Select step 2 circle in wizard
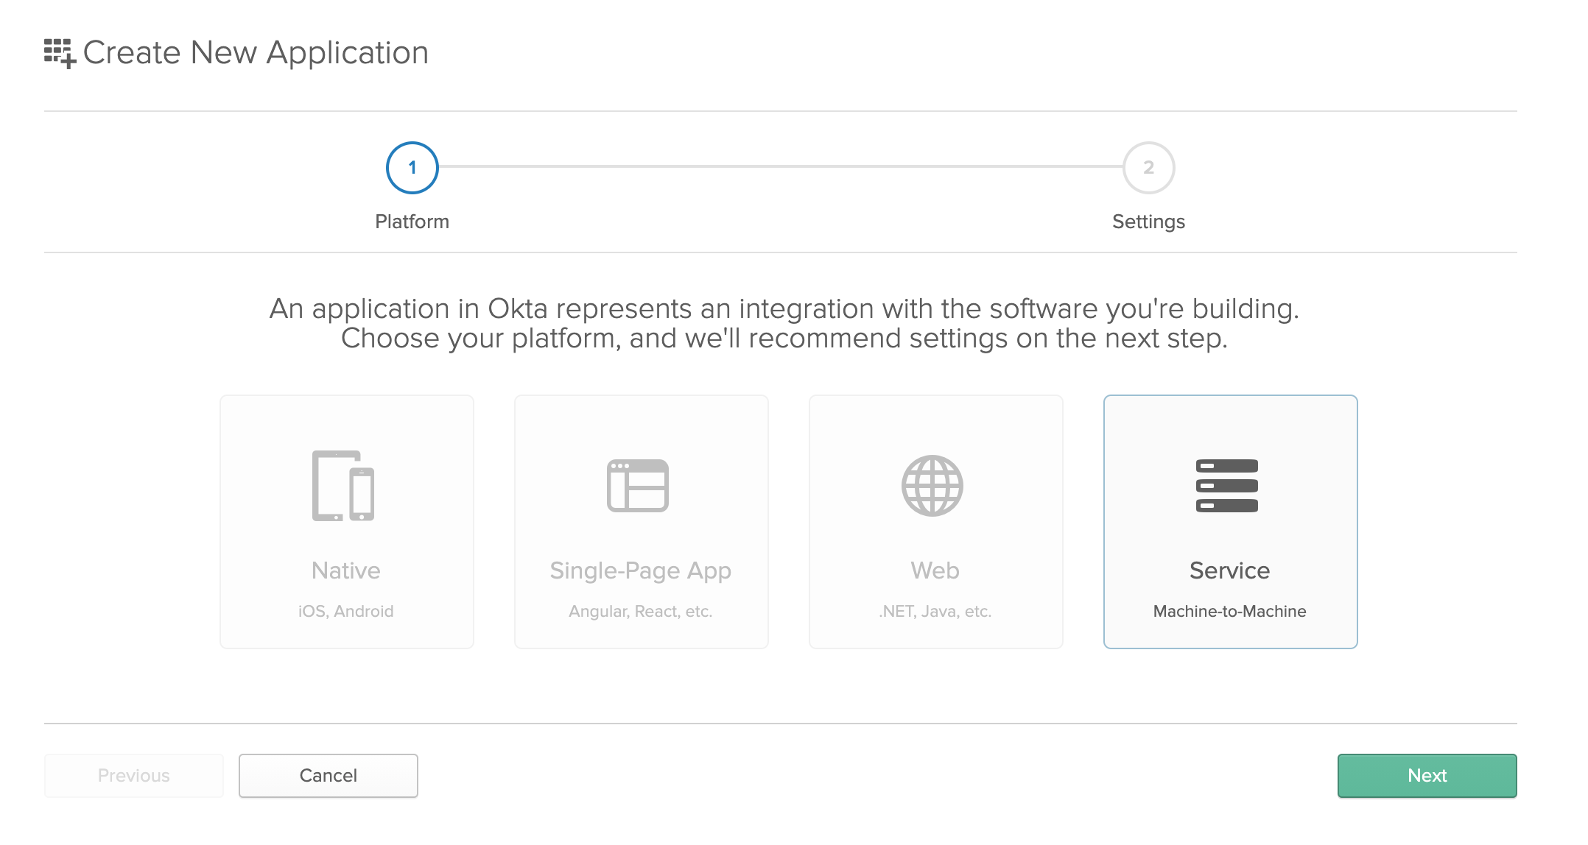The image size is (1588, 845). tap(1148, 168)
